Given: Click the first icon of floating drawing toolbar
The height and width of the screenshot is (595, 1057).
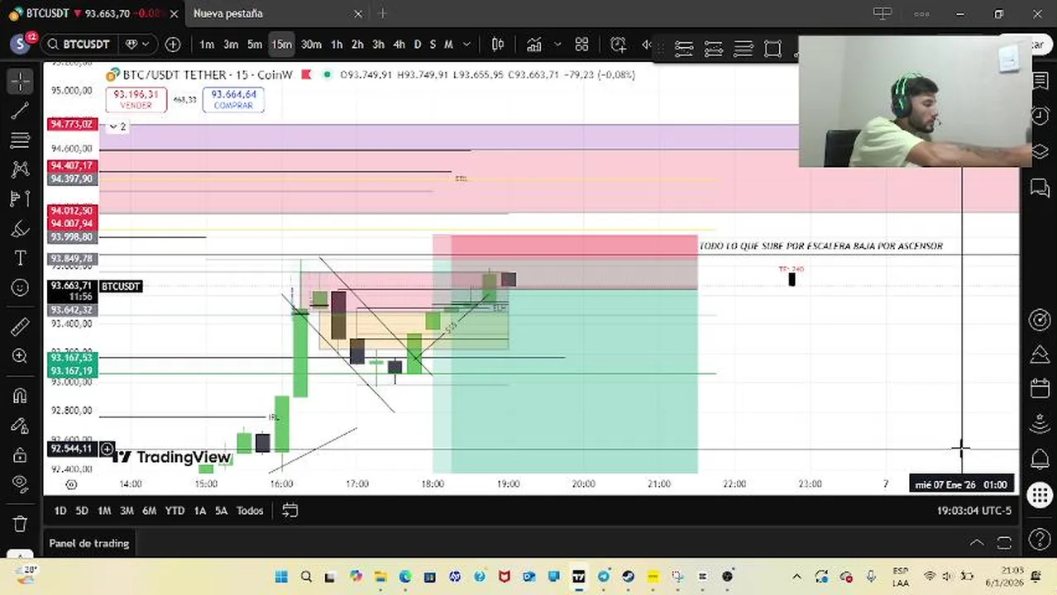Looking at the screenshot, I should 684,50.
